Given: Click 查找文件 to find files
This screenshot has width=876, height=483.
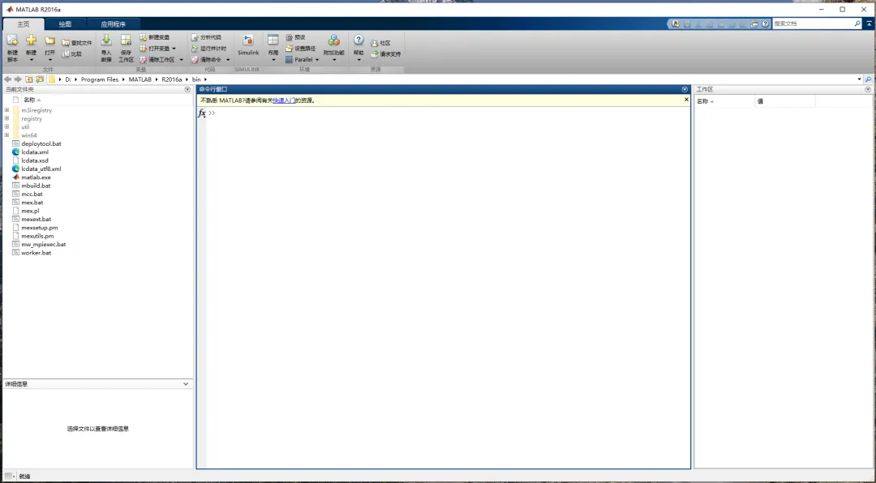Looking at the screenshot, I should [x=77, y=43].
